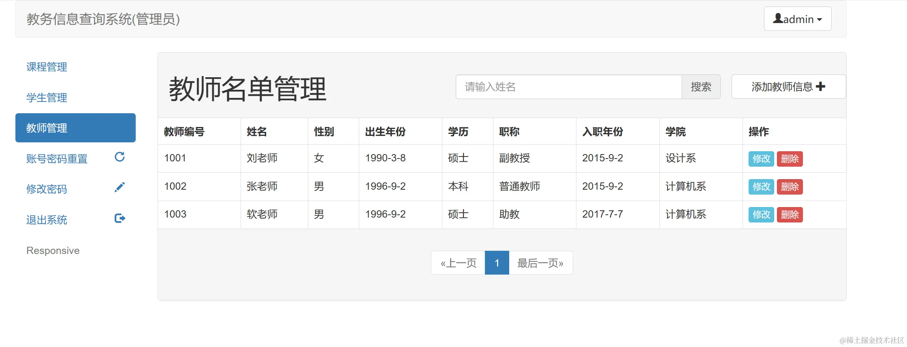Select 教师管理 in the sidebar

75,128
